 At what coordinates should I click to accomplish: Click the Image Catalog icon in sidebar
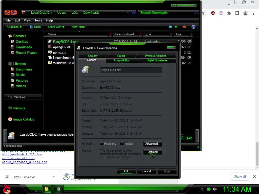(x=10, y=119)
